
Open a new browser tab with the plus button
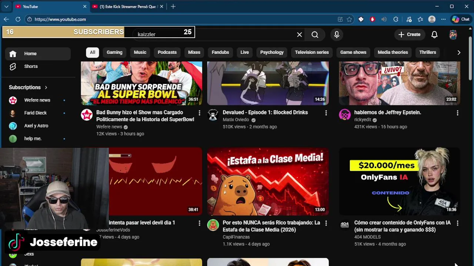(173, 7)
